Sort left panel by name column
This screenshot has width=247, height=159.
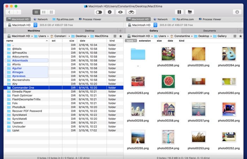pos(26,41)
